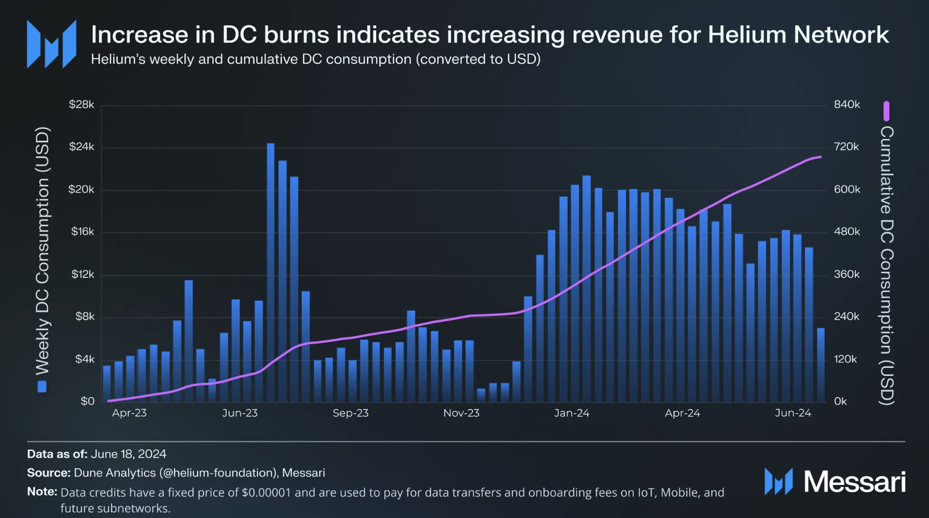Click the tallest bar in the chart
The image size is (929, 518).
[x=271, y=272]
